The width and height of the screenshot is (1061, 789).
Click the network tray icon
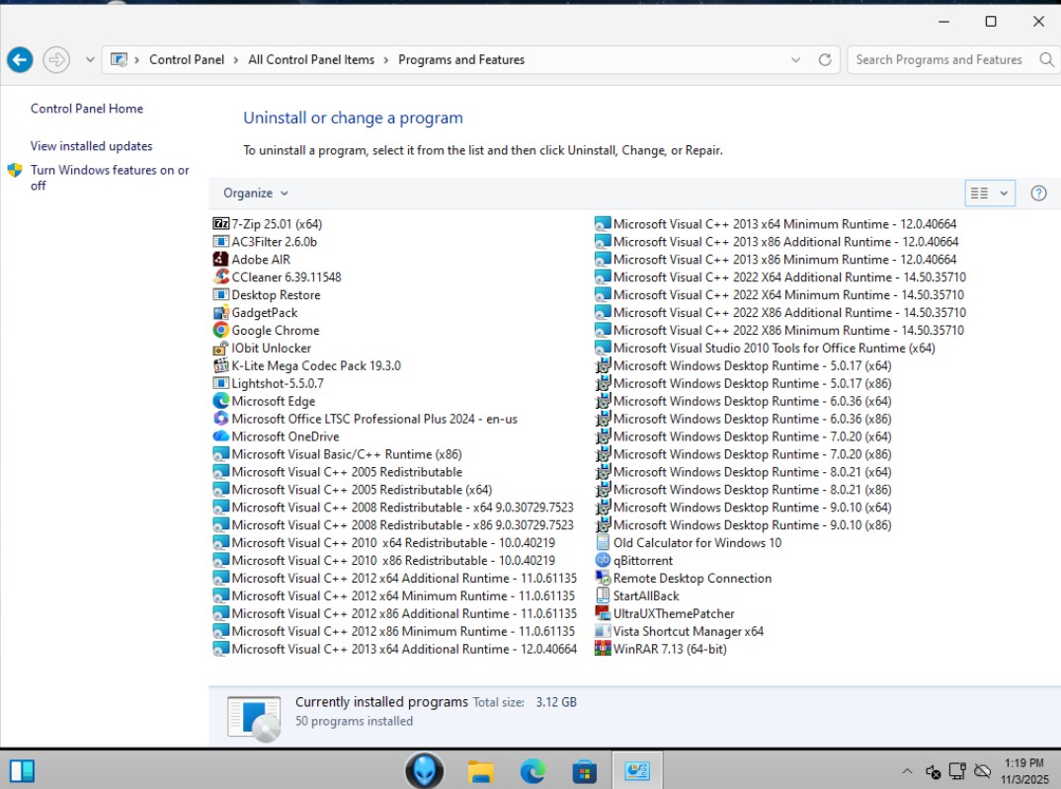pos(957,771)
